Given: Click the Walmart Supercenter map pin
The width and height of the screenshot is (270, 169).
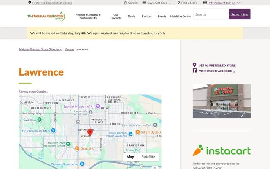Looking at the screenshot, I should point(82,164).
